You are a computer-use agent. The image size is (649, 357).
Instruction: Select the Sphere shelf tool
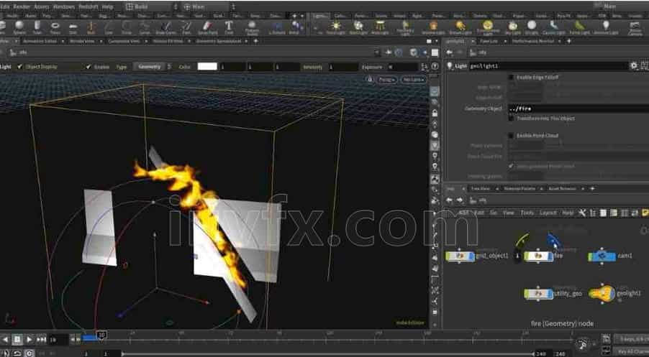pyautogui.click(x=19, y=27)
